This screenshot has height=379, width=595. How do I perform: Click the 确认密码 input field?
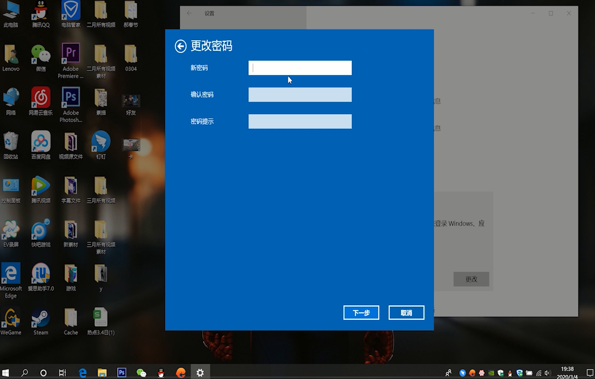300,95
